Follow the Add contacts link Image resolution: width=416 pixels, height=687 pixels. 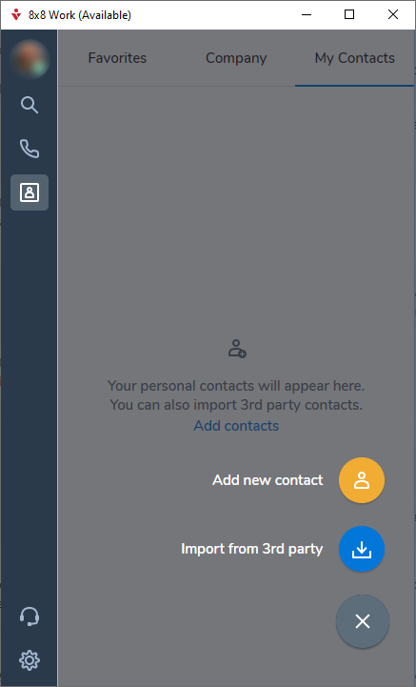pos(236,425)
